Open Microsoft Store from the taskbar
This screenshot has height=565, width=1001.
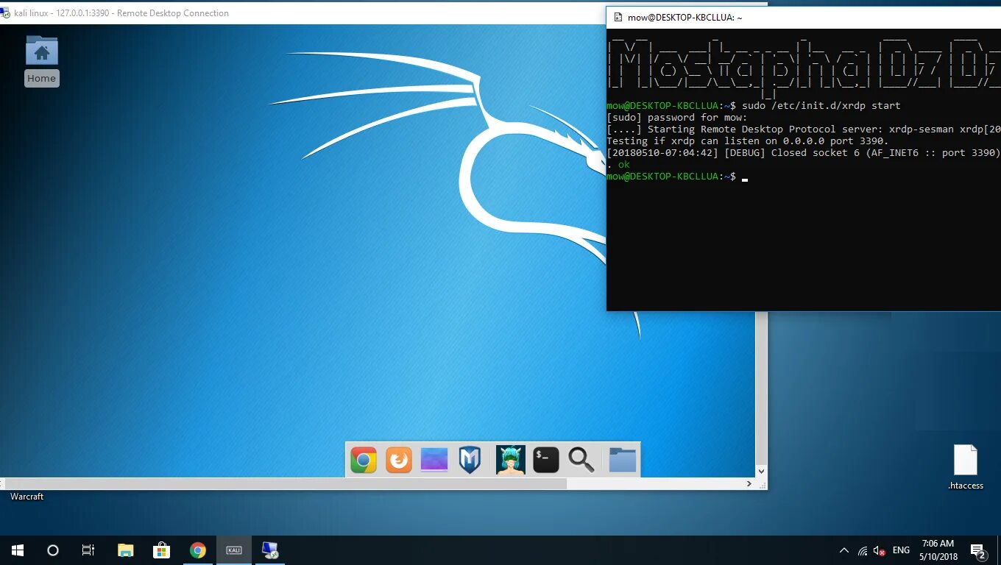tap(161, 550)
